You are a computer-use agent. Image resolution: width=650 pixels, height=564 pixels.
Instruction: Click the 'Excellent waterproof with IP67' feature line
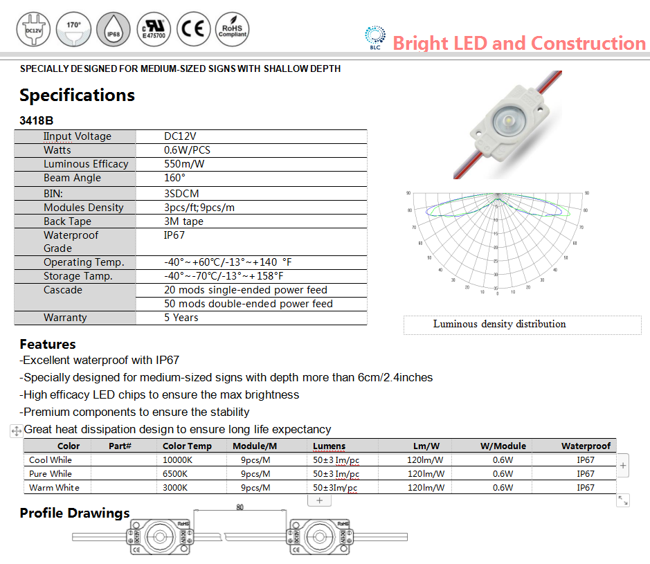coord(100,360)
